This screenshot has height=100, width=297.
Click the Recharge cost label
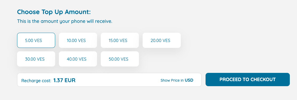coord(36,81)
